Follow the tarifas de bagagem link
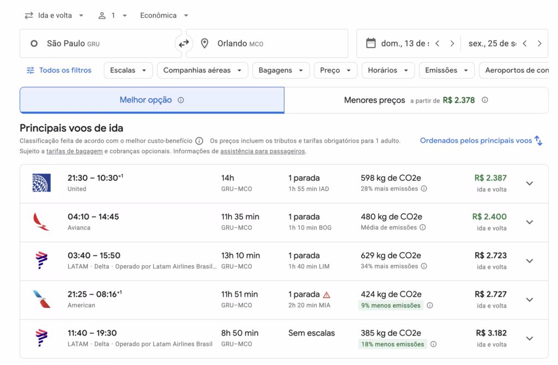 click(74, 151)
